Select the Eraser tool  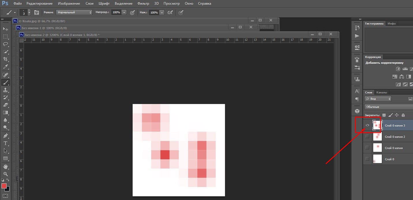(5, 105)
